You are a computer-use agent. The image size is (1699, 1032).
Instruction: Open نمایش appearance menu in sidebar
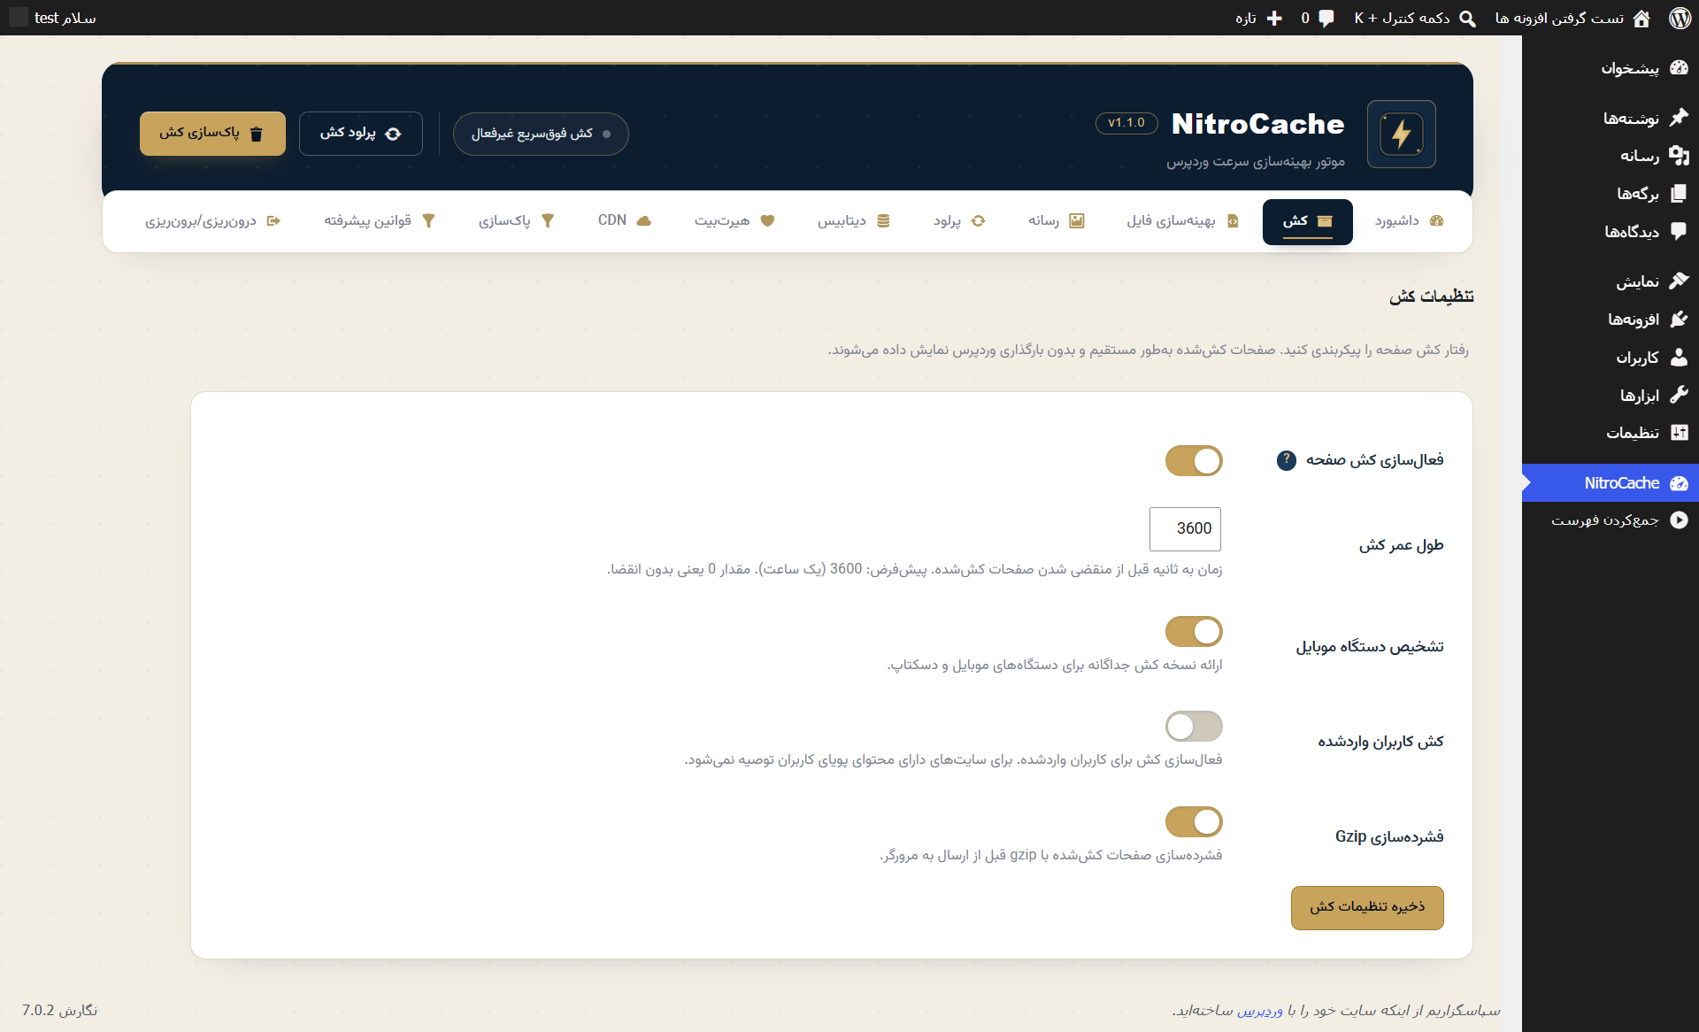[1611, 281]
